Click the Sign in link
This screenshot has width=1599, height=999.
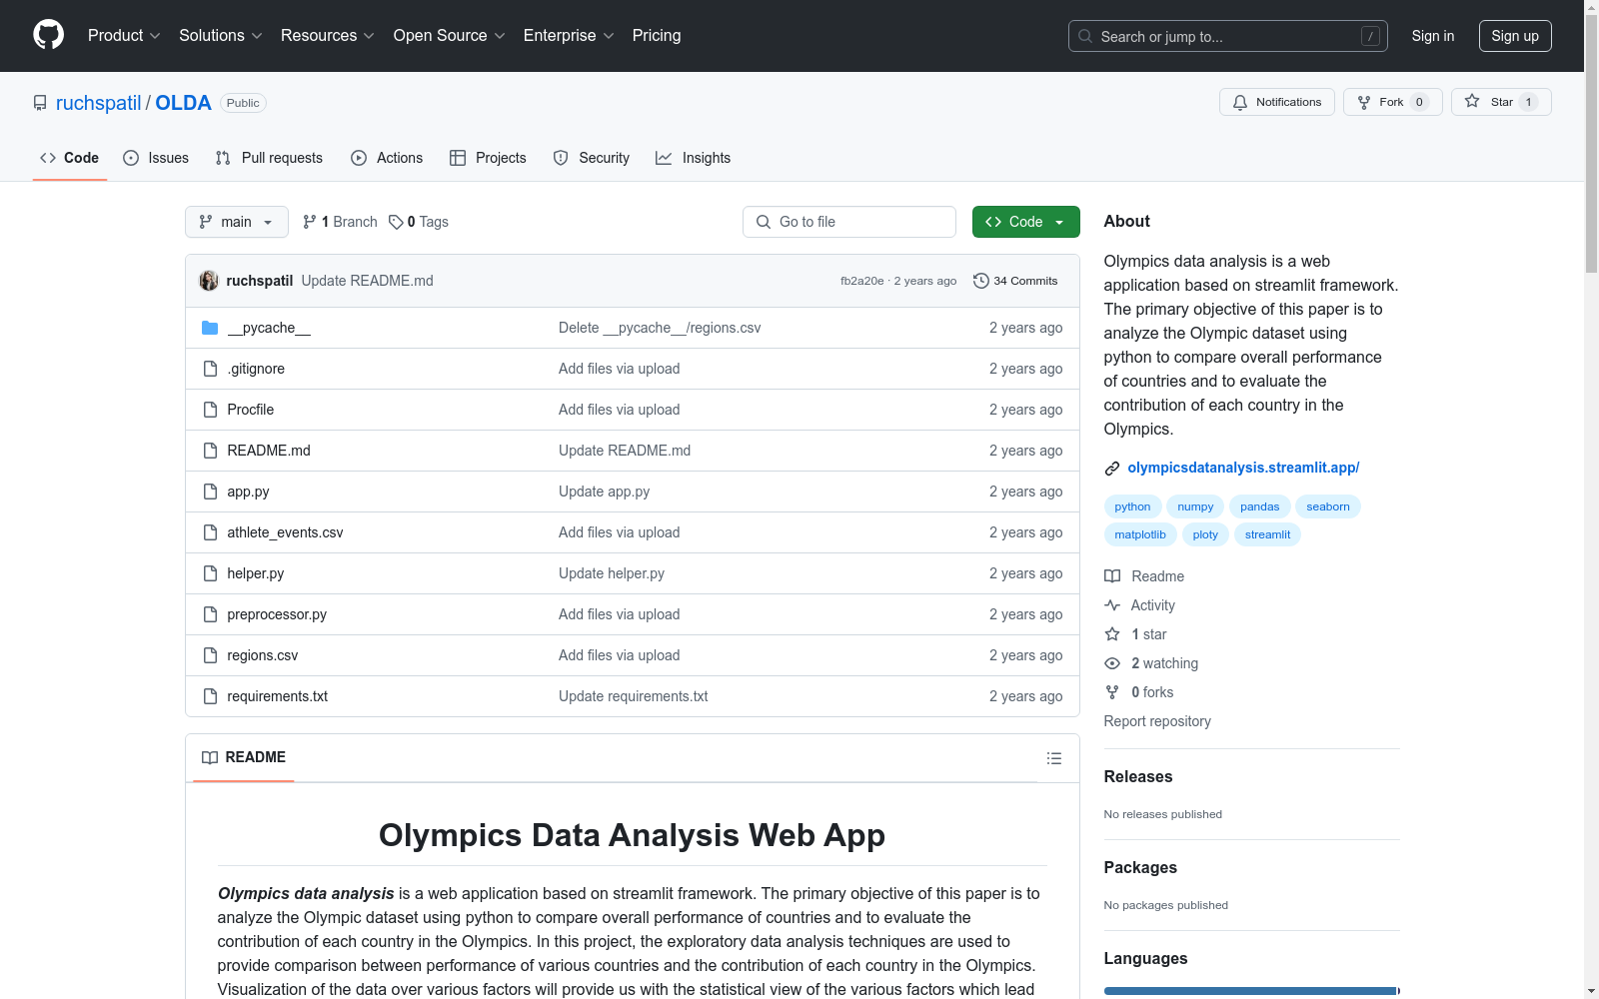(x=1433, y=36)
